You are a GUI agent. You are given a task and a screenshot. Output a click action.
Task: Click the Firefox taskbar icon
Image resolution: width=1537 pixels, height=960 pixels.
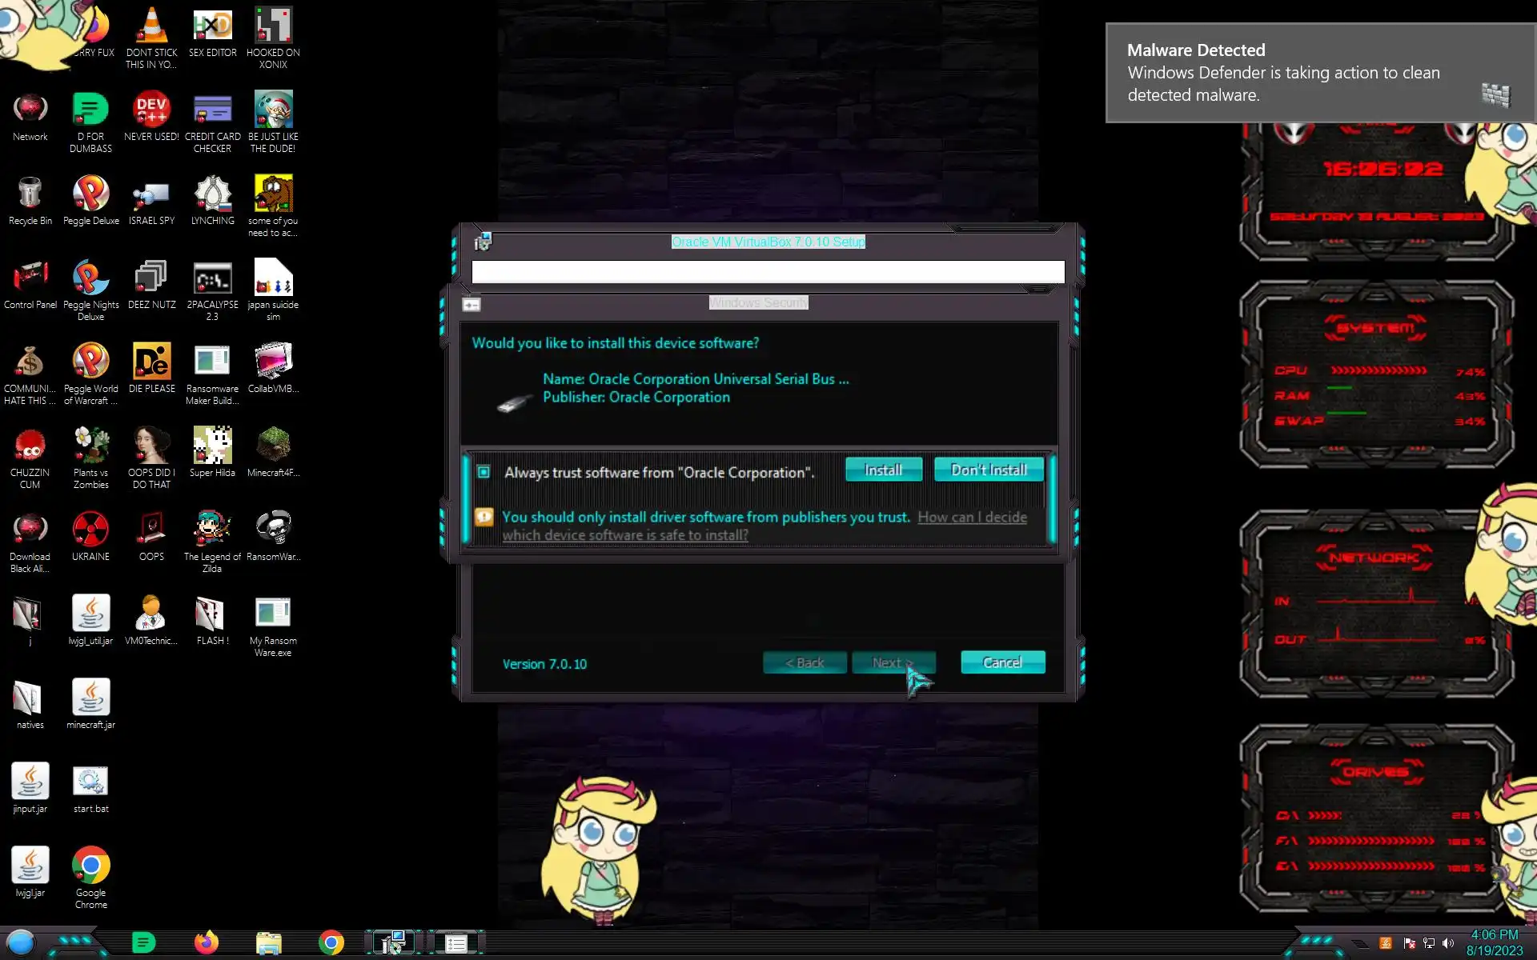(206, 943)
